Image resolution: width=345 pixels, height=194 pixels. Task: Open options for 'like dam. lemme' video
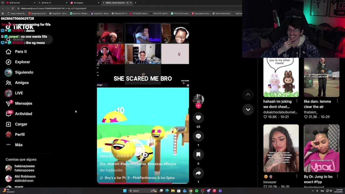pyautogui.click(x=337, y=101)
